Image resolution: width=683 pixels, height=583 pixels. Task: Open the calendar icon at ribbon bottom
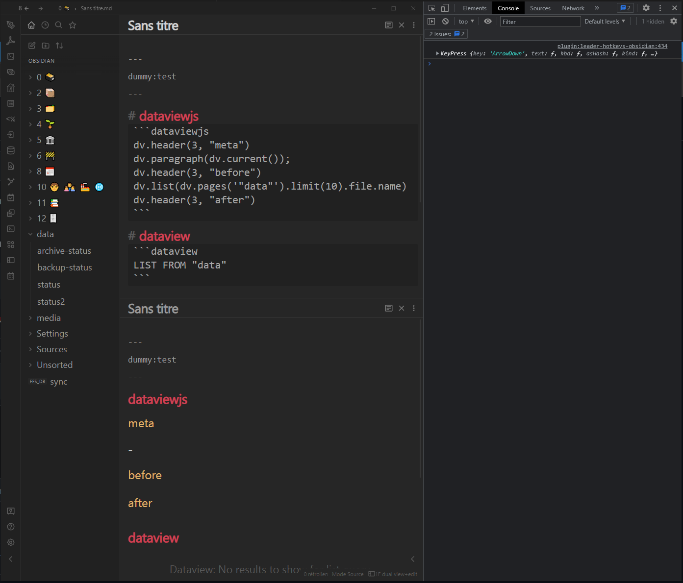pos(11,276)
